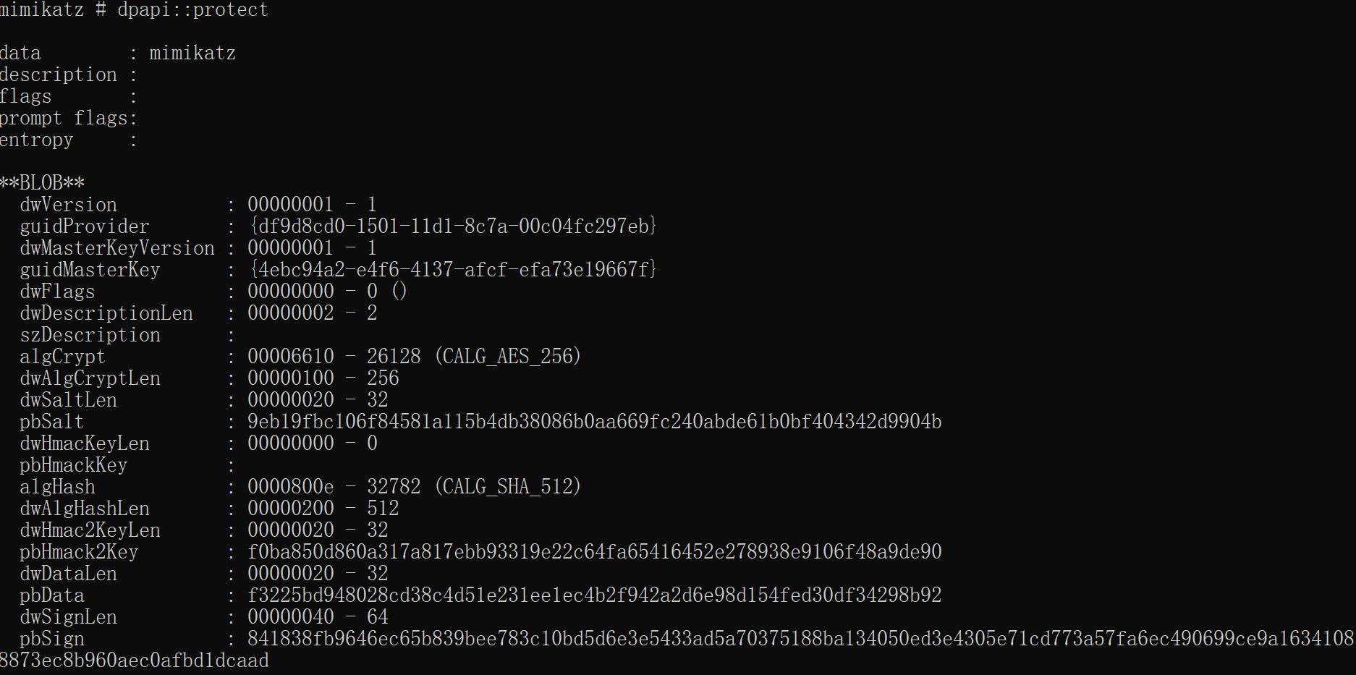Click the pbSalt hex value

click(595, 422)
